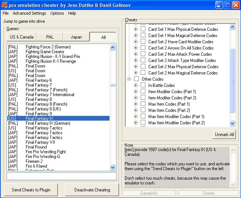Expand Item Modifier Codes (Part 1) node
241x198 pixels.
(x=136, y=91)
